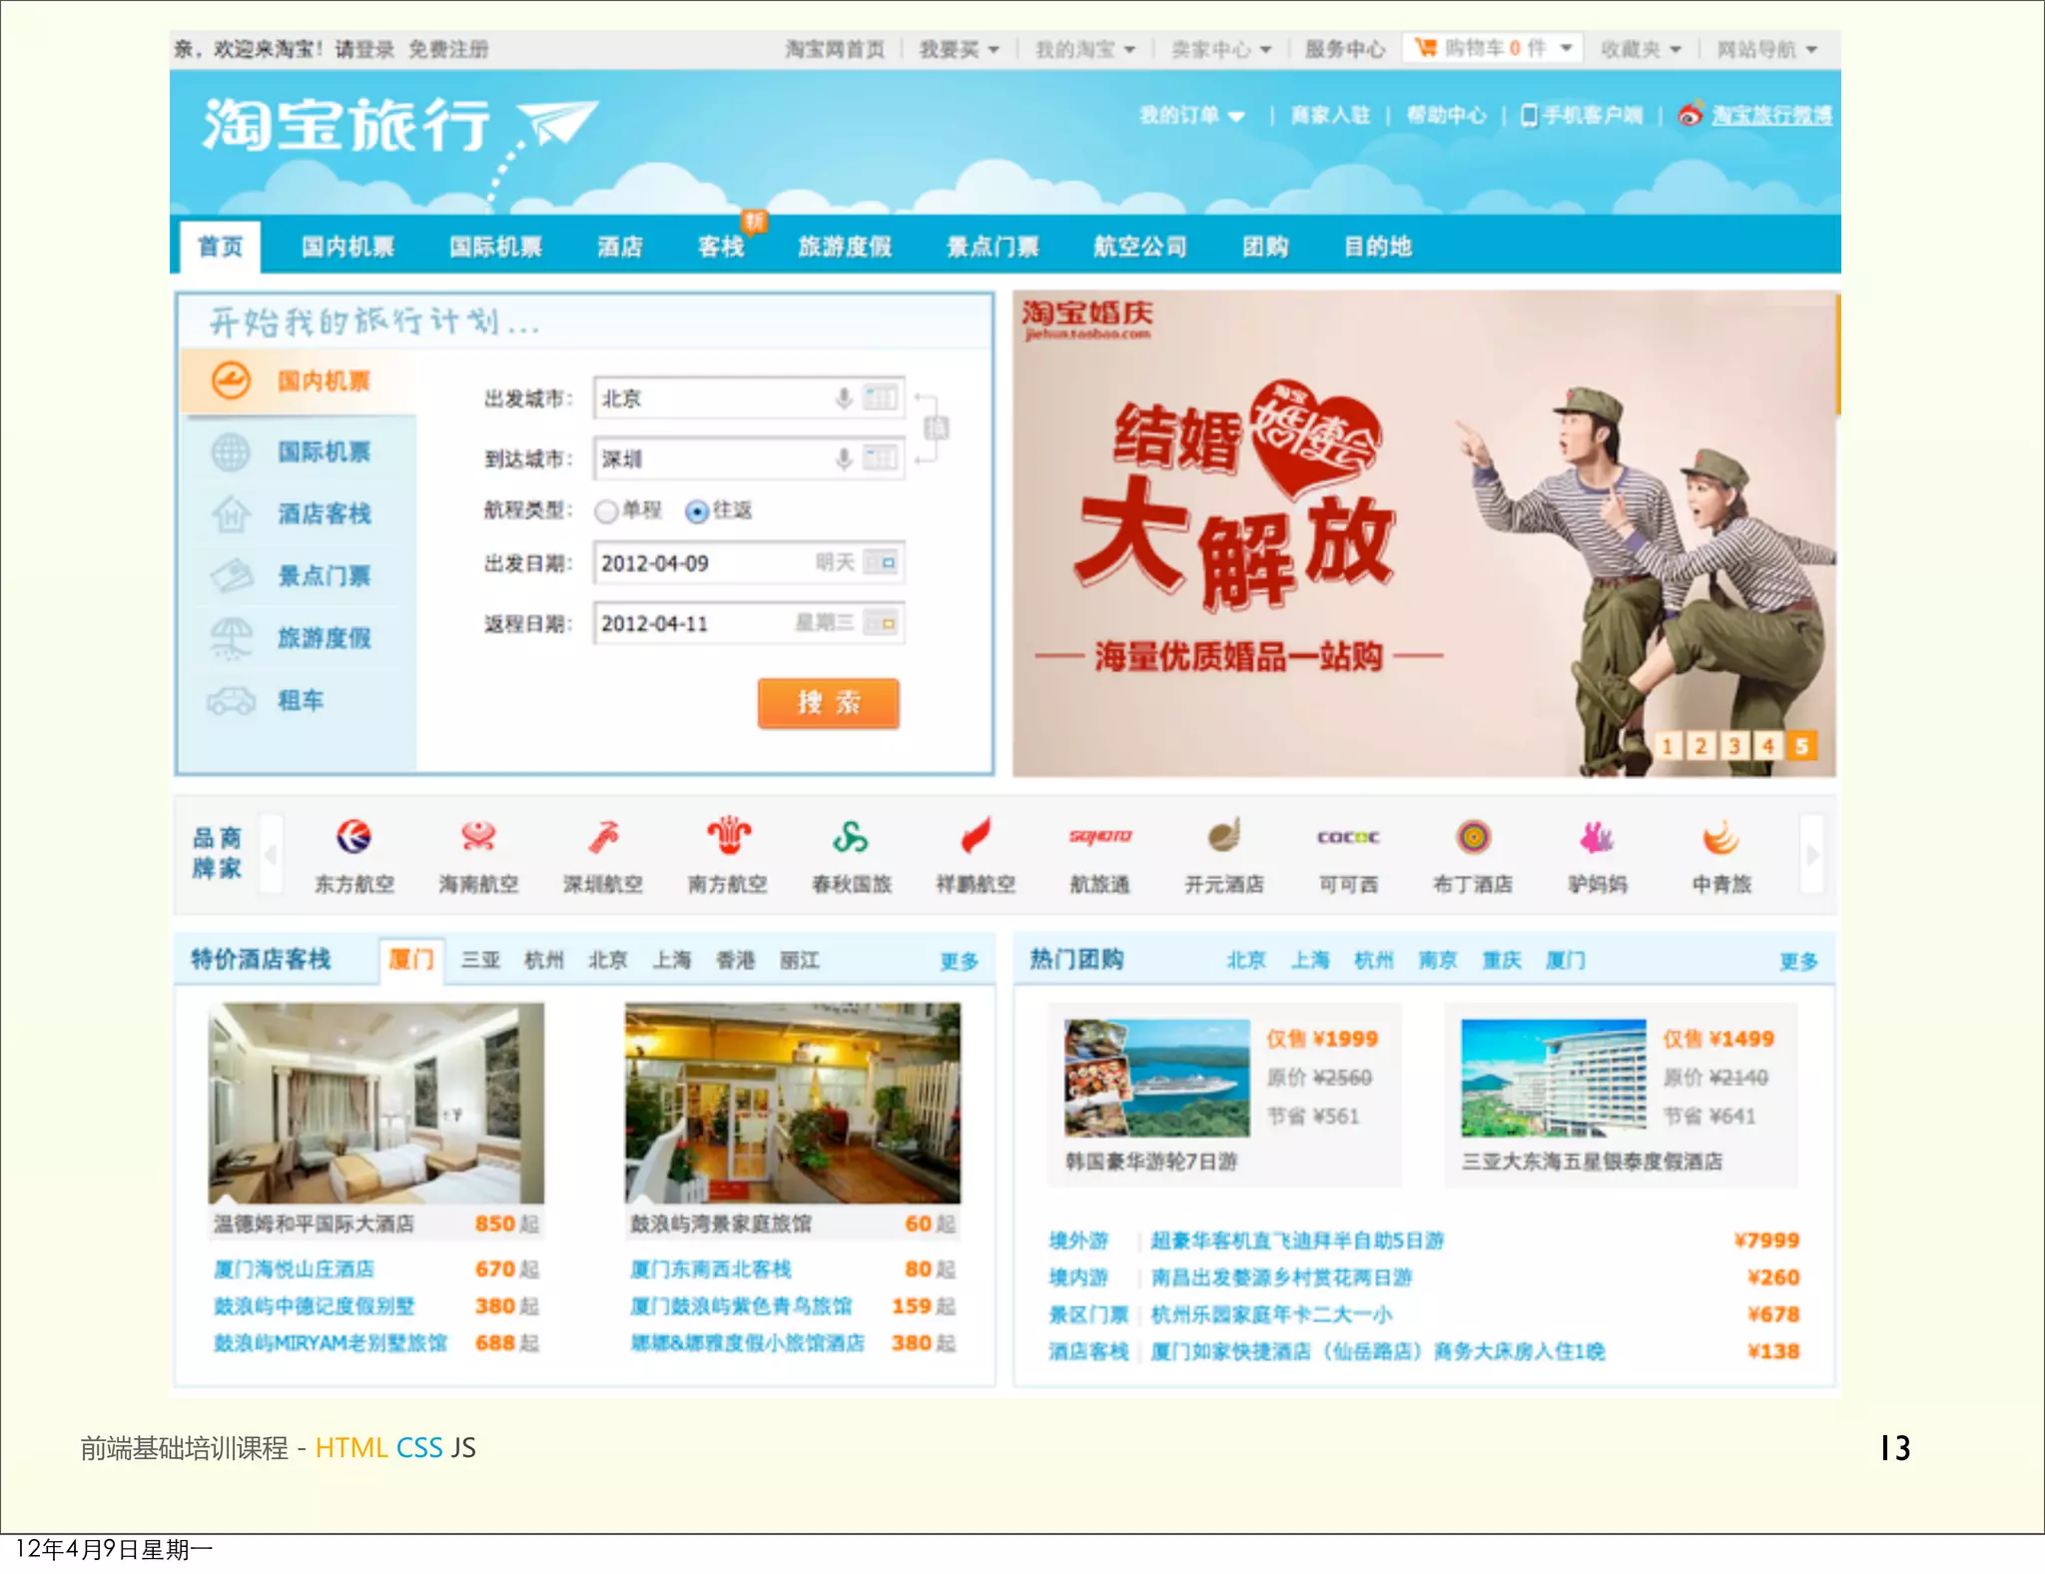The width and height of the screenshot is (2045, 1574).
Task: Click 请登录 link
Action: (364, 49)
